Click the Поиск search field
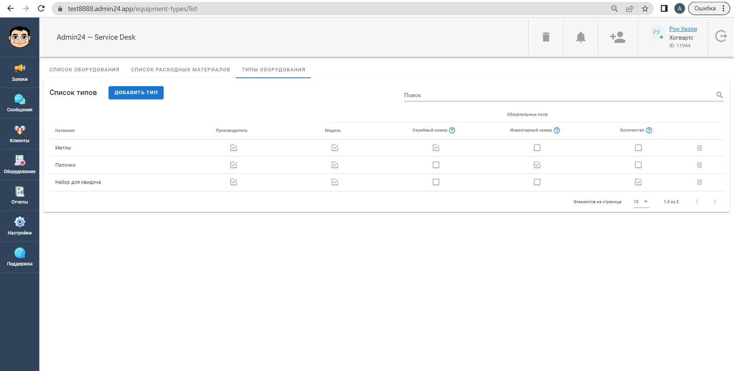734x371 pixels. coord(559,95)
